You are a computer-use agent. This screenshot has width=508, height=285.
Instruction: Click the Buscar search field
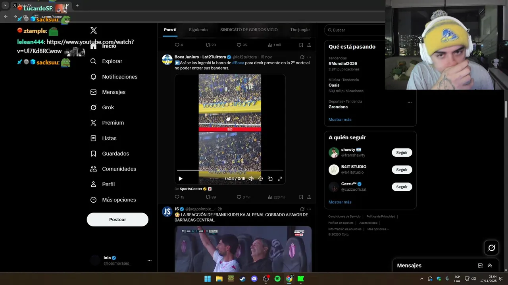coord(355,30)
